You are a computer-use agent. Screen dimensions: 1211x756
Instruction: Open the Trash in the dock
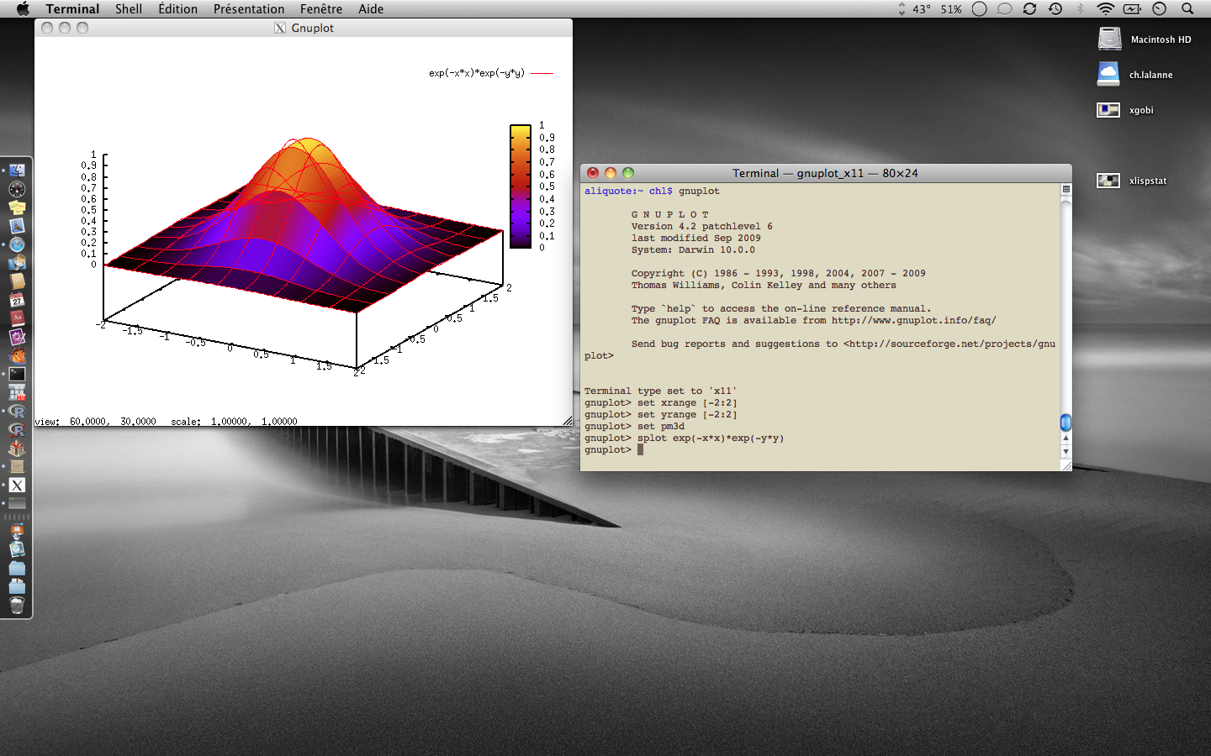[x=17, y=605]
